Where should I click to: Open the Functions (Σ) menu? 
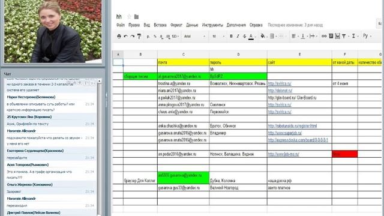click(353, 36)
